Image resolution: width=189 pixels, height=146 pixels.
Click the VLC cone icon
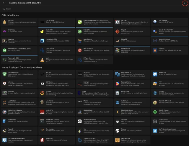coord(42,59)
